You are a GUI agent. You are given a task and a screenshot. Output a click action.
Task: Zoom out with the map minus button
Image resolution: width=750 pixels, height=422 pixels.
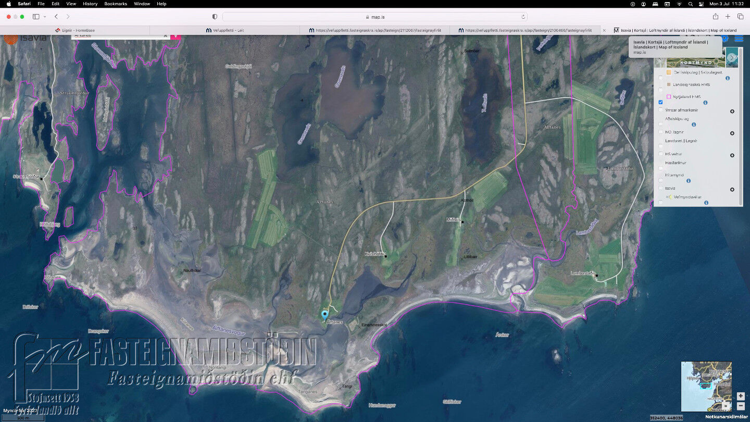coord(741,406)
